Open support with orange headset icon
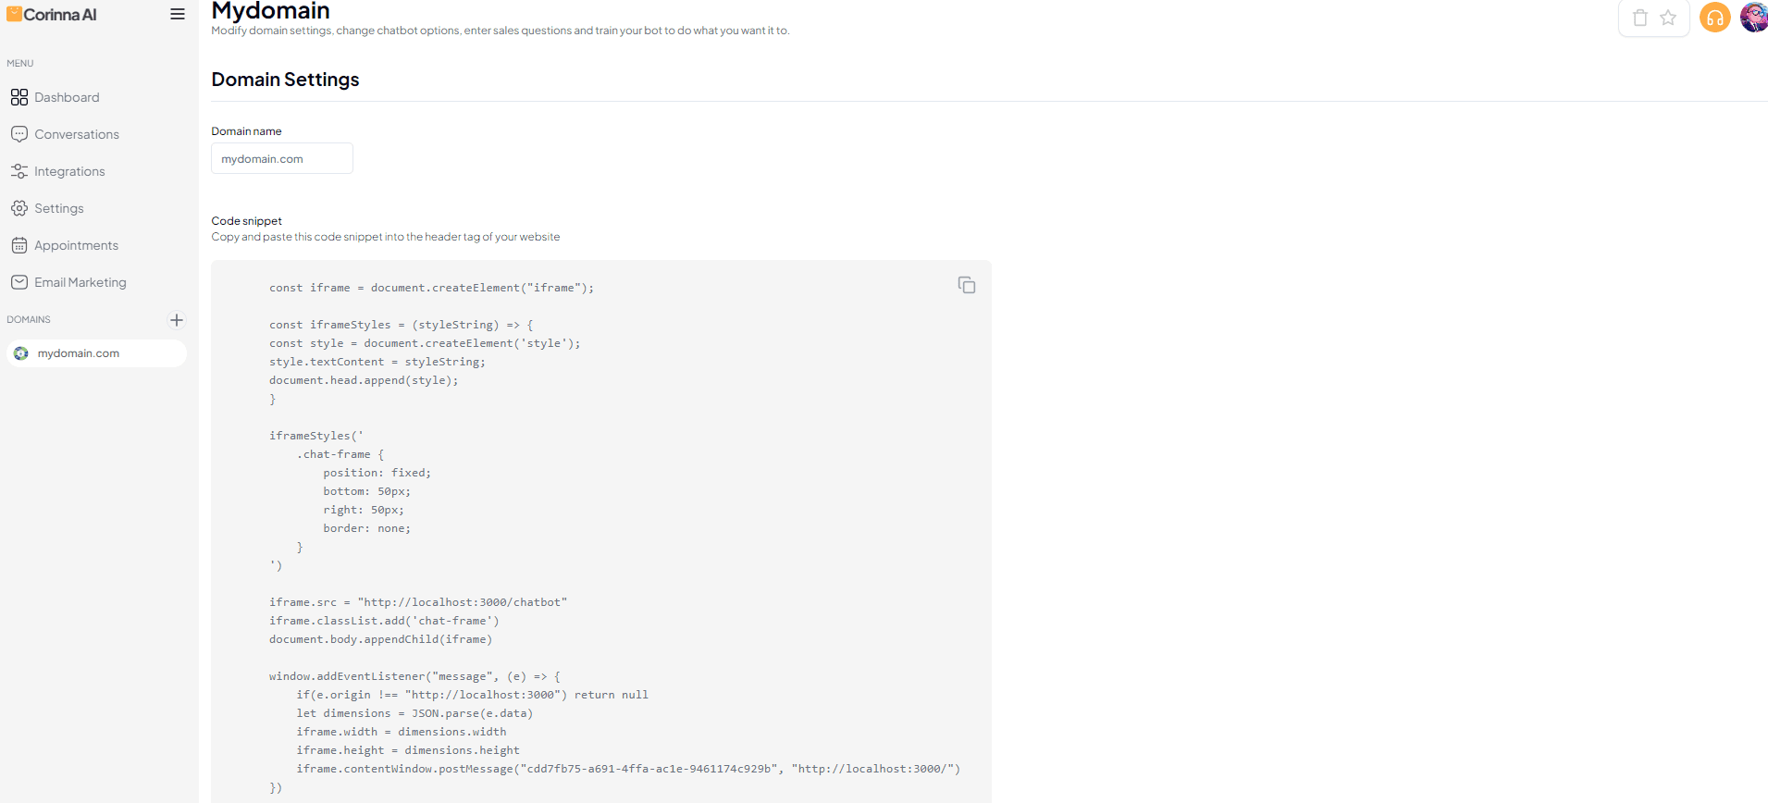 tap(1715, 18)
